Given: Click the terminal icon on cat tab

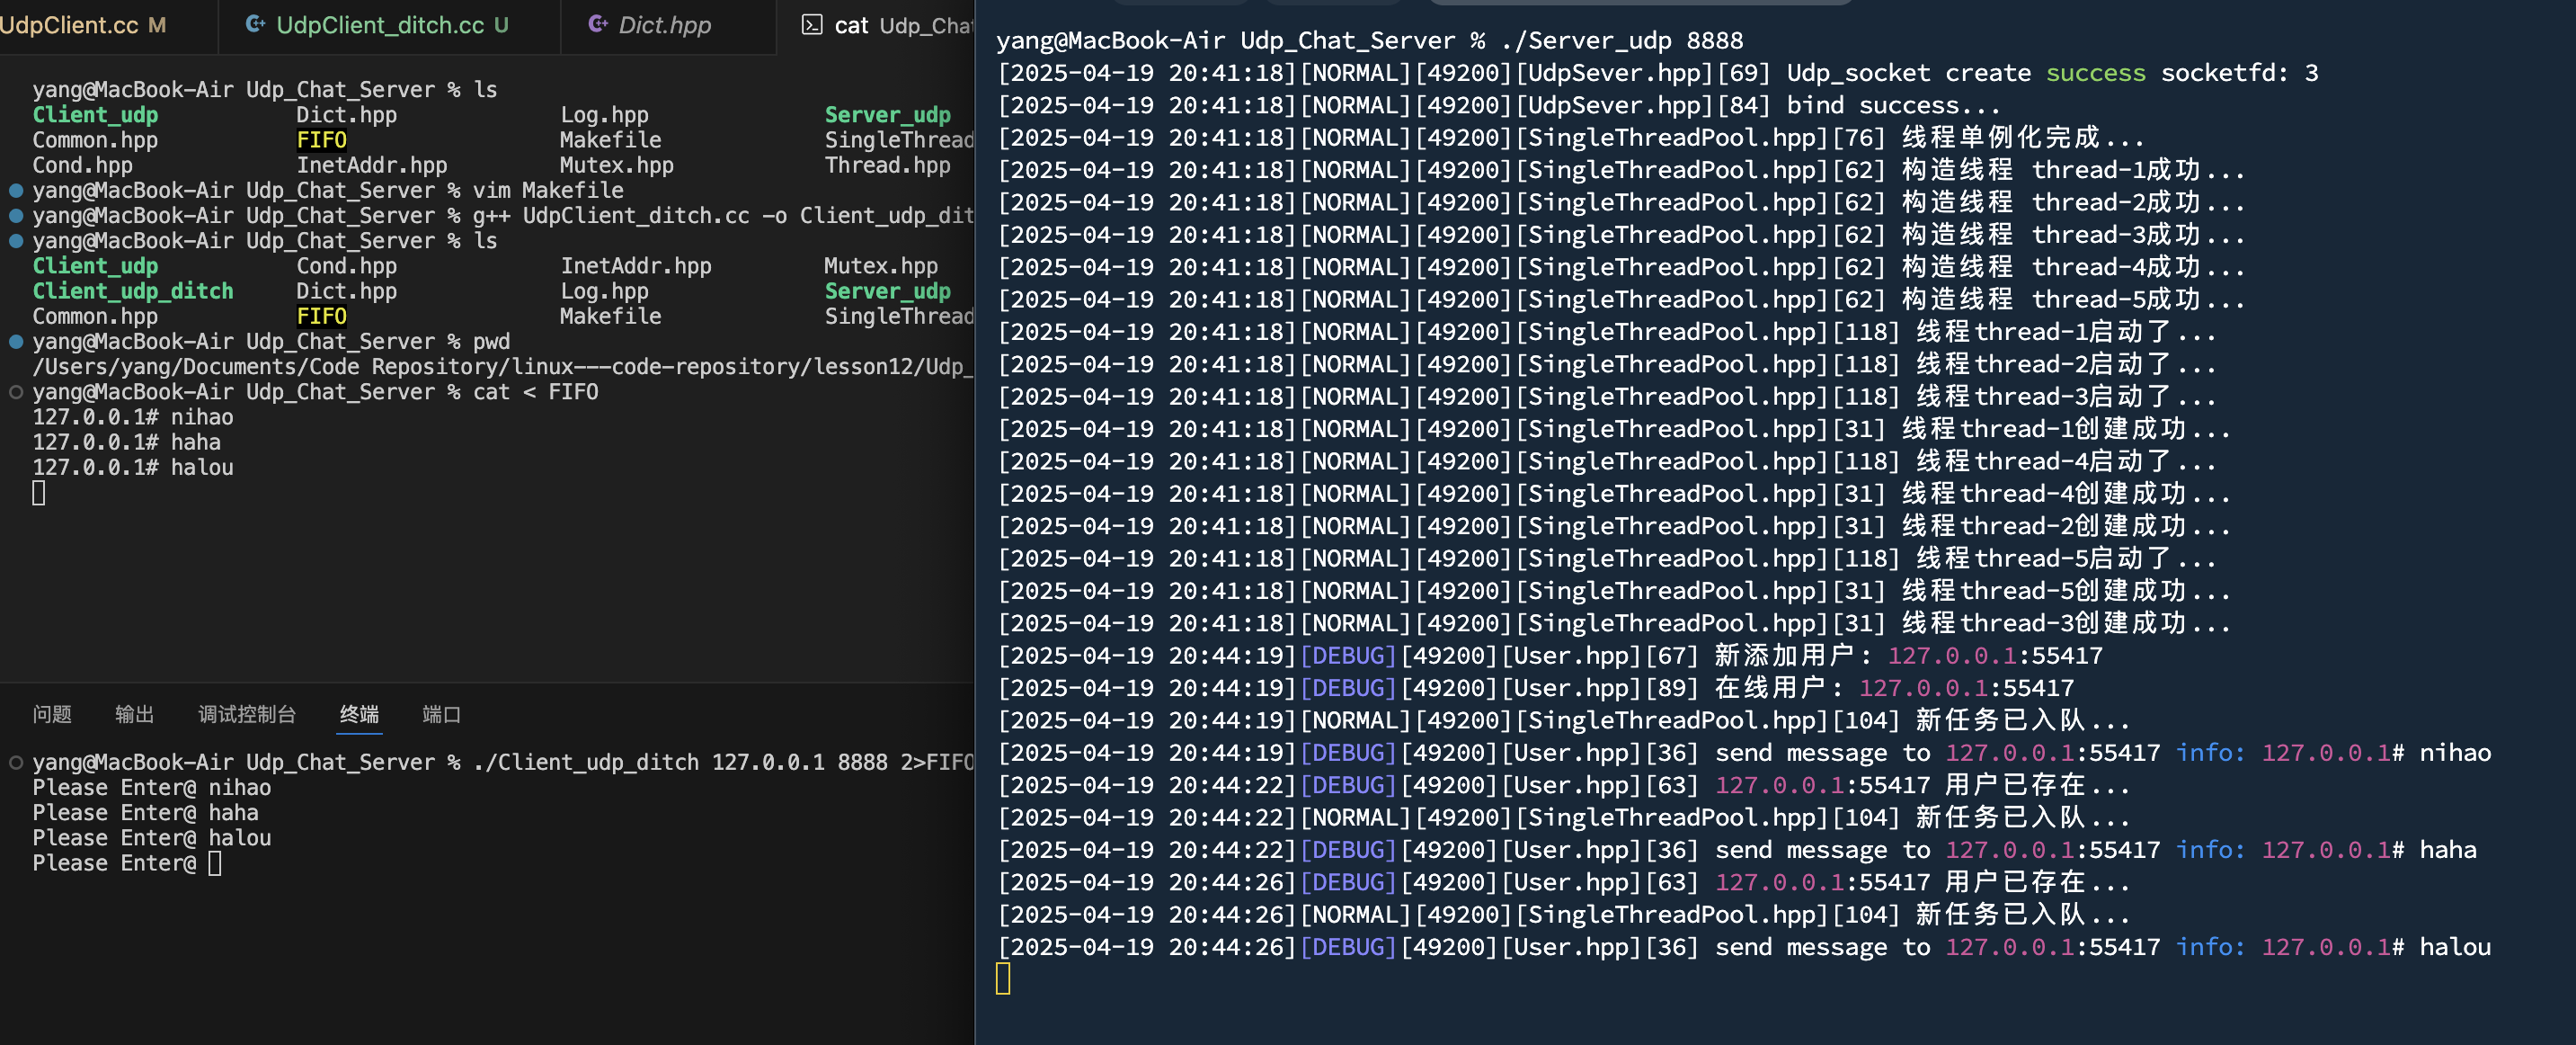Looking at the screenshot, I should pyautogui.click(x=811, y=25).
